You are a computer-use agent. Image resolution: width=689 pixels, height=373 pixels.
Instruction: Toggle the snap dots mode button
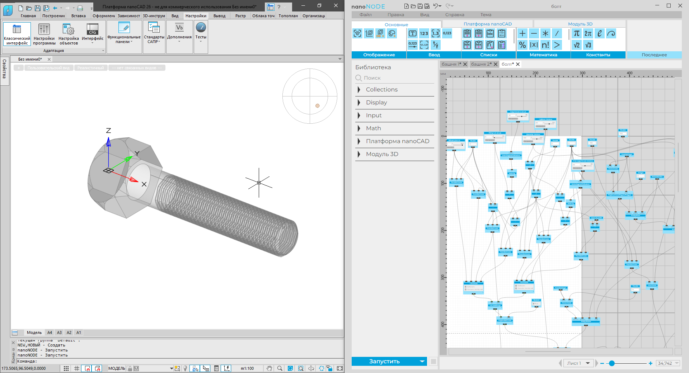66,368
